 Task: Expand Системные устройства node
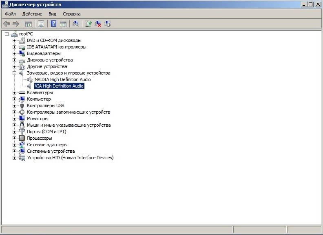click(14, 151)
